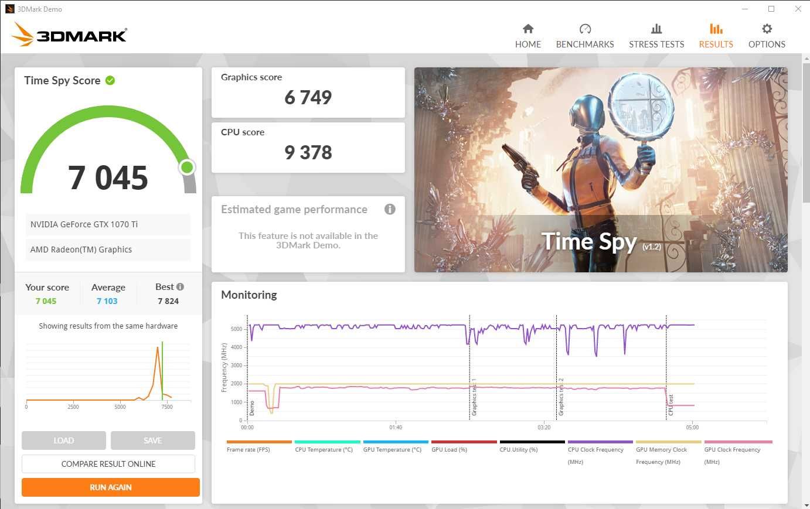
Task: Click the info icon next to Best
Action: 180,286
